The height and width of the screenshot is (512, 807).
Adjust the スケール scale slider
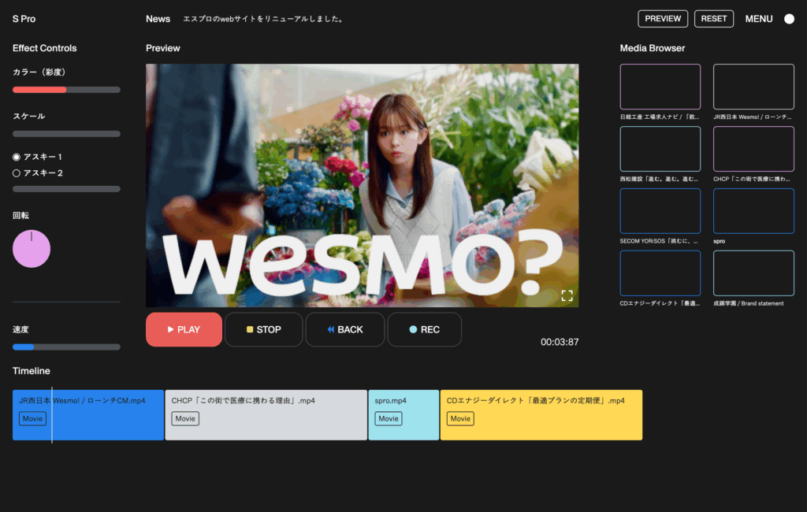66,134
